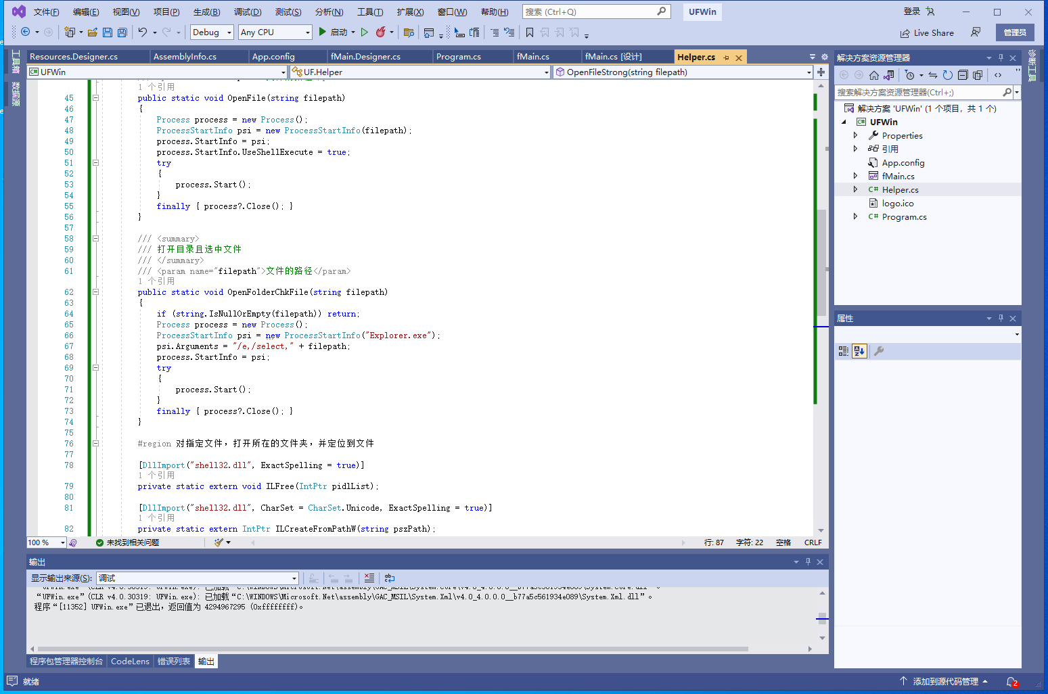Screen dimensions: 1048x694
Task: Click the code editor vertical scrollbar thumb
Action: [821, 262]
